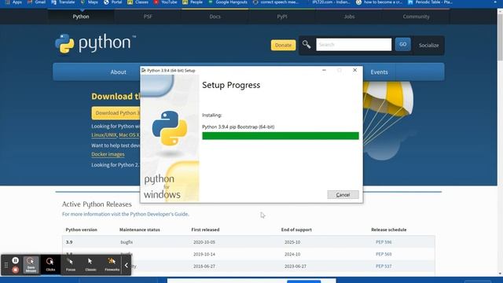The width and height of the screenshot is (503, 283).
Task: Select the Focus cursor effect
Action: click(71, 265)
